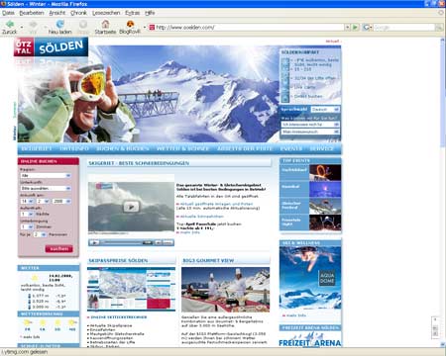Play the Skigebiet video thumbnail

131,207
